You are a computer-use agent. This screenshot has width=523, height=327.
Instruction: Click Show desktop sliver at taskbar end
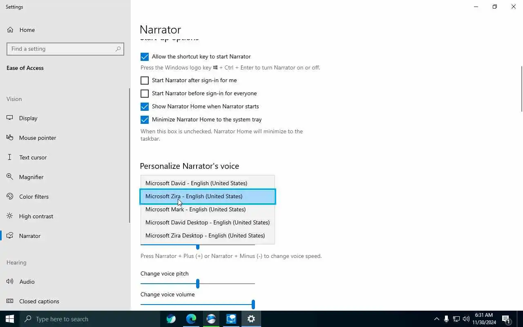[x=521, y=319]
